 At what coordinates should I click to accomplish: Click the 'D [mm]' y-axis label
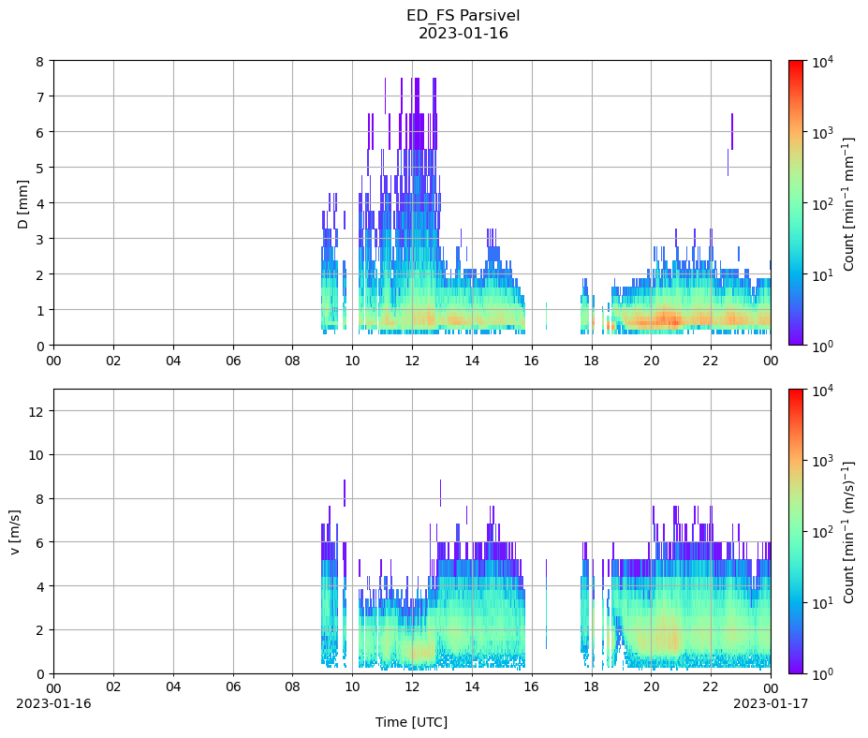tap(22, 203)
